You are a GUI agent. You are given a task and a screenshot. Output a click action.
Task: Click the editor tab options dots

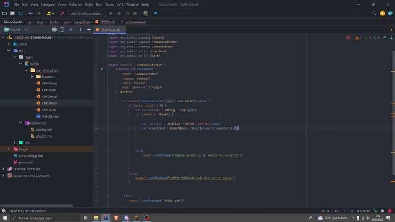[x=391, y=30]
